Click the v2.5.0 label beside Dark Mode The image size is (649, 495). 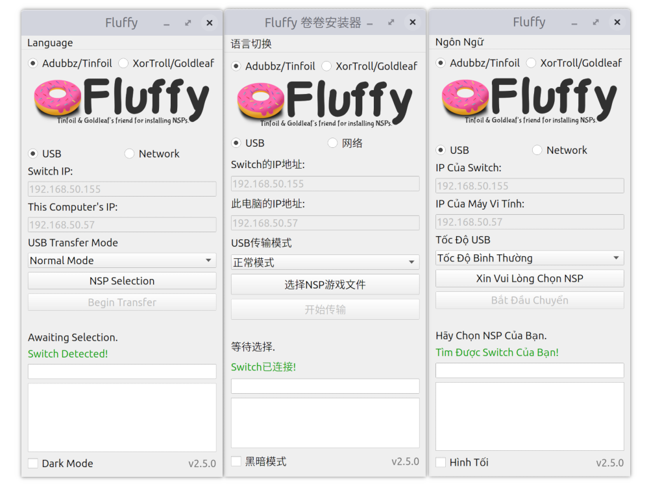[202, 464]
